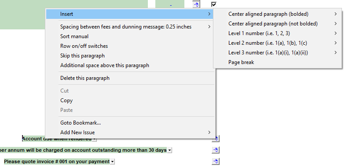Viewport: 345px width, 168px height.
Task: Expand Center aligned paragraph (not bolded) submenu
Action: pyautogui.click(x=278, y=24)
